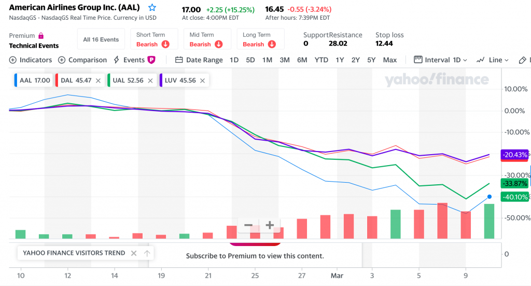Collapse Yahoo Finance Visitors Trend panel arrow
Image resolution: width=531 pixels, height=286 pixels.
[147, 253]
